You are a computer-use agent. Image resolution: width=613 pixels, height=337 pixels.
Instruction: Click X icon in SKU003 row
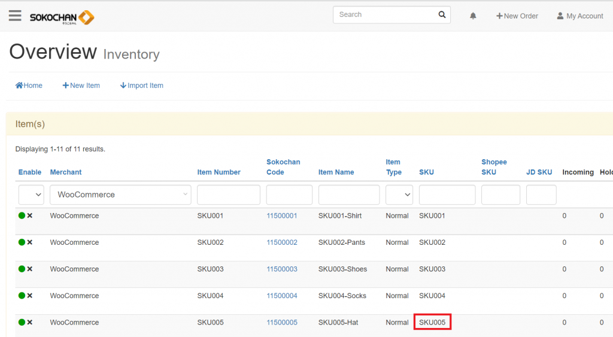[30, 269]
